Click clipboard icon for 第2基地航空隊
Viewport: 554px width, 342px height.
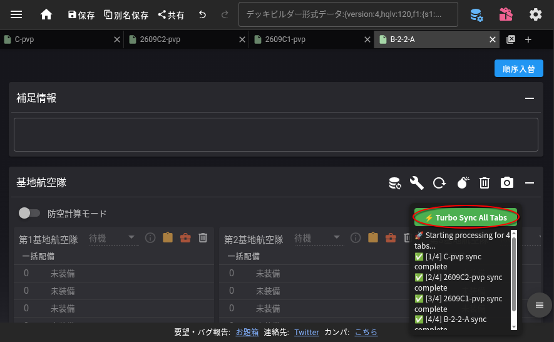(x=373, y=237)
